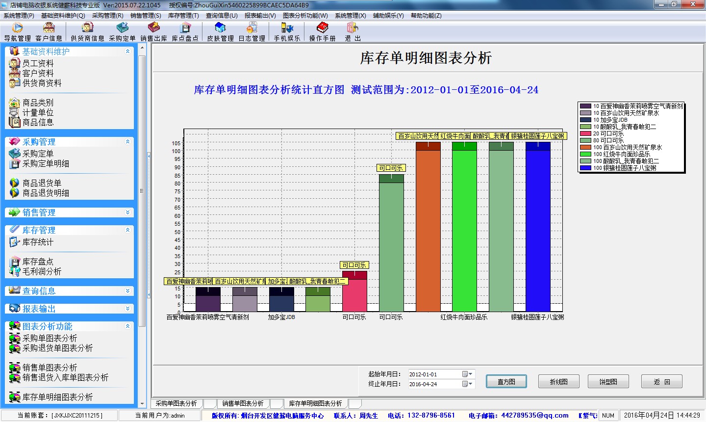Open the 供货商信息 toolbar icon
This screenshot has height=422, width=706.
click(x=87, y=31)
